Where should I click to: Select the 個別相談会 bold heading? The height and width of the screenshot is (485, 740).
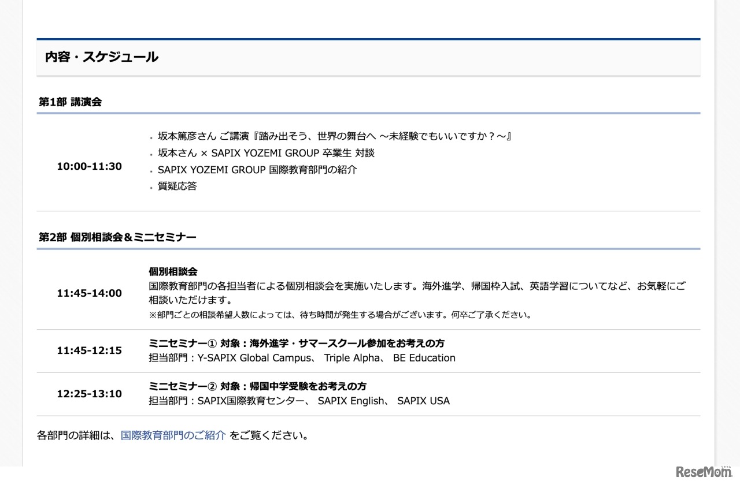coord(173,271)
